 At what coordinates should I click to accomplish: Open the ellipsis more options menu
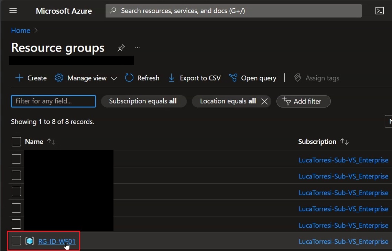[138, 48]
